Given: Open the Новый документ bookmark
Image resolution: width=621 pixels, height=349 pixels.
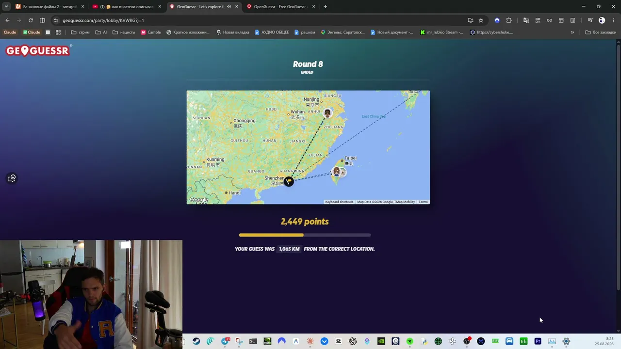Looking at the screenshot, I should coord(392,32).
